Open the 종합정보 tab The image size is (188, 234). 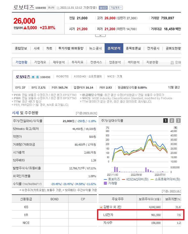(x=21, y=48)
